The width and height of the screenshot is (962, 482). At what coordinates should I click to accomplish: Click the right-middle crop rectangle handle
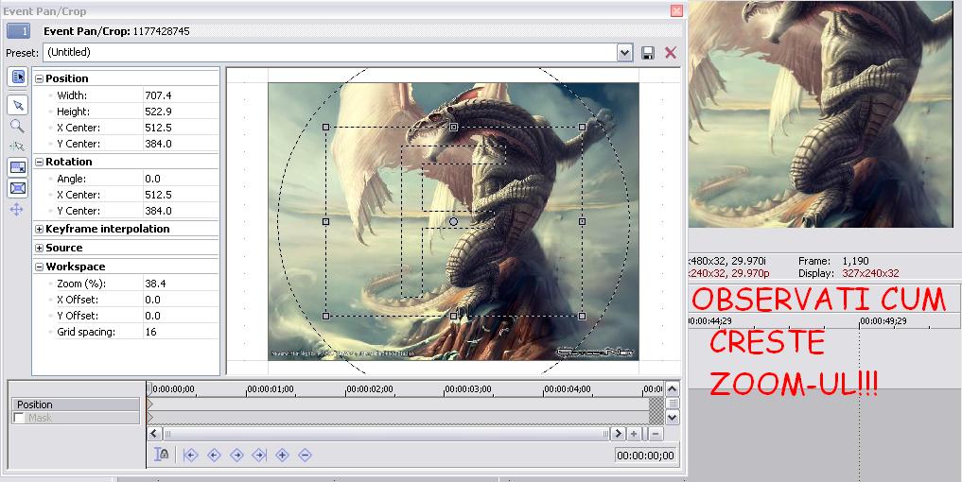point(582,221)
